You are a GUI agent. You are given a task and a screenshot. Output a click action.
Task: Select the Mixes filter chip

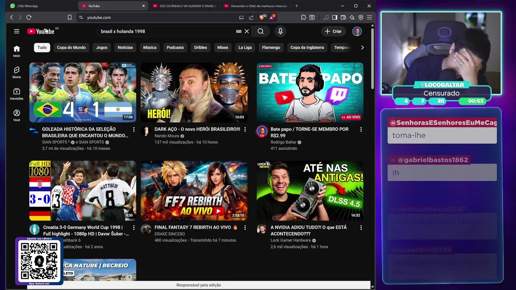pyautogui.click(x=223, y=48)
